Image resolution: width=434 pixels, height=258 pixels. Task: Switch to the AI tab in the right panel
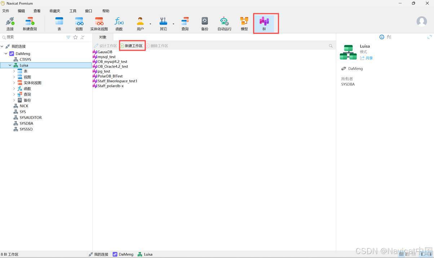(389, 37)
